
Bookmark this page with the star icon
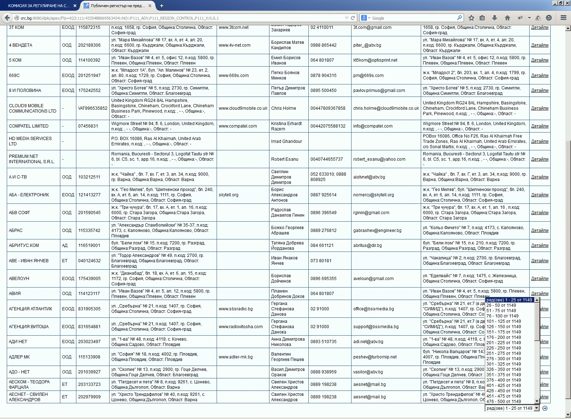click(x=471, y=18)
